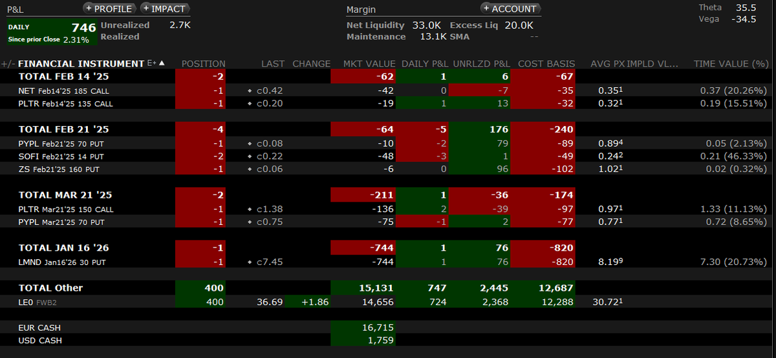Collapse the TOTAL Other group
This screenshot has width=776, height=358.
click(50, 288)
